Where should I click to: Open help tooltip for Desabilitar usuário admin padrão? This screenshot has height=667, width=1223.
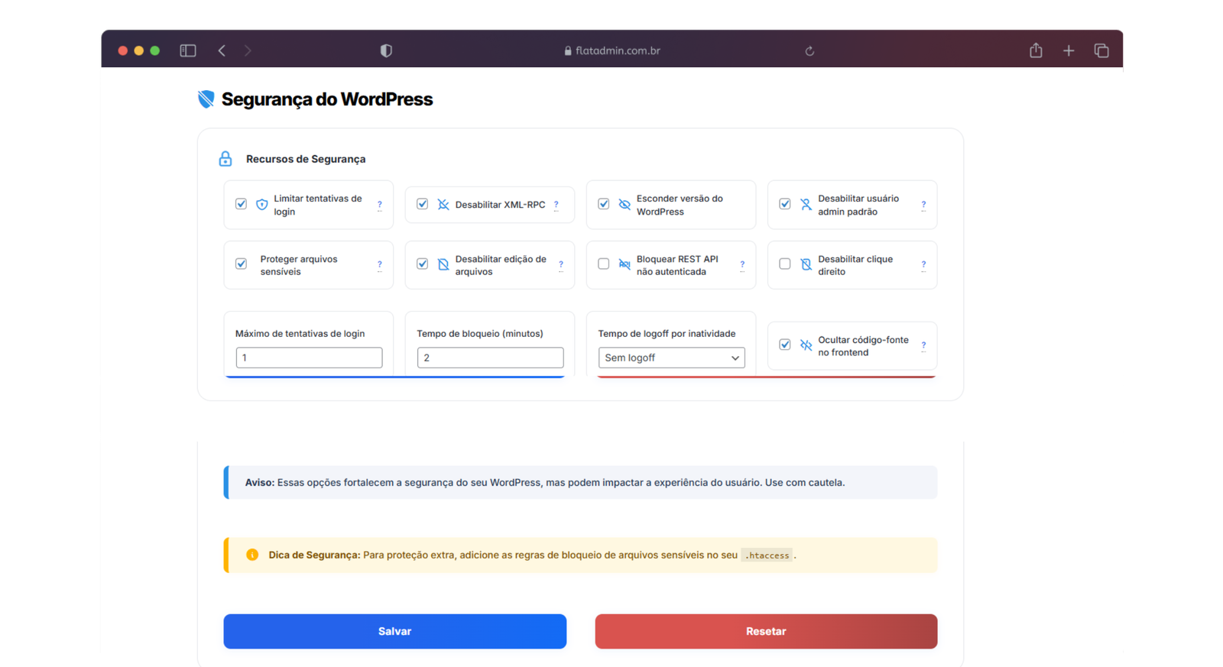923,205
